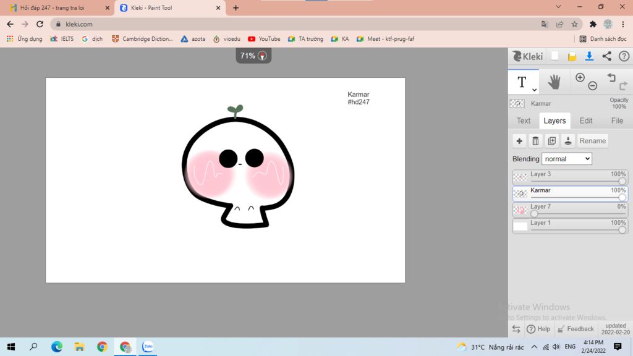Viewport: 633px width, 356px height.
Task: Open File Explorer from taskbar
Action: click(x=79, y=347)
